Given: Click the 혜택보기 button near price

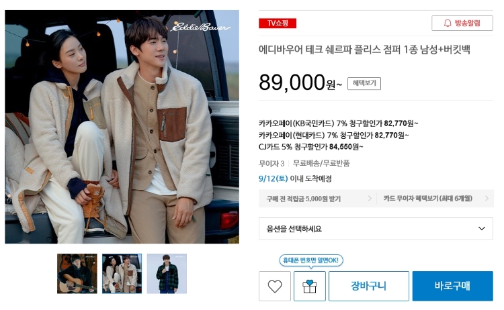Looking at the screenshot, I should [x=364, y=83].
